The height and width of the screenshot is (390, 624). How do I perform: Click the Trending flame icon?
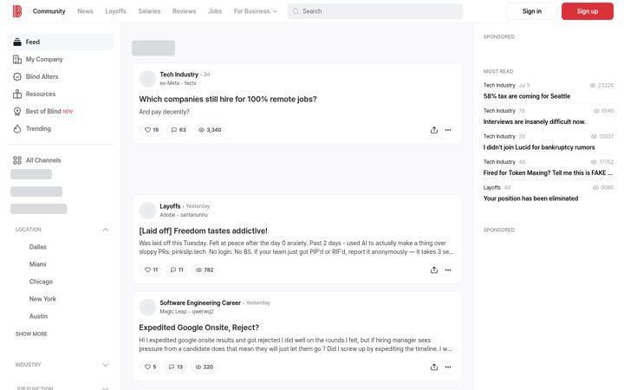pyautogui.click(x=17, y=128)
